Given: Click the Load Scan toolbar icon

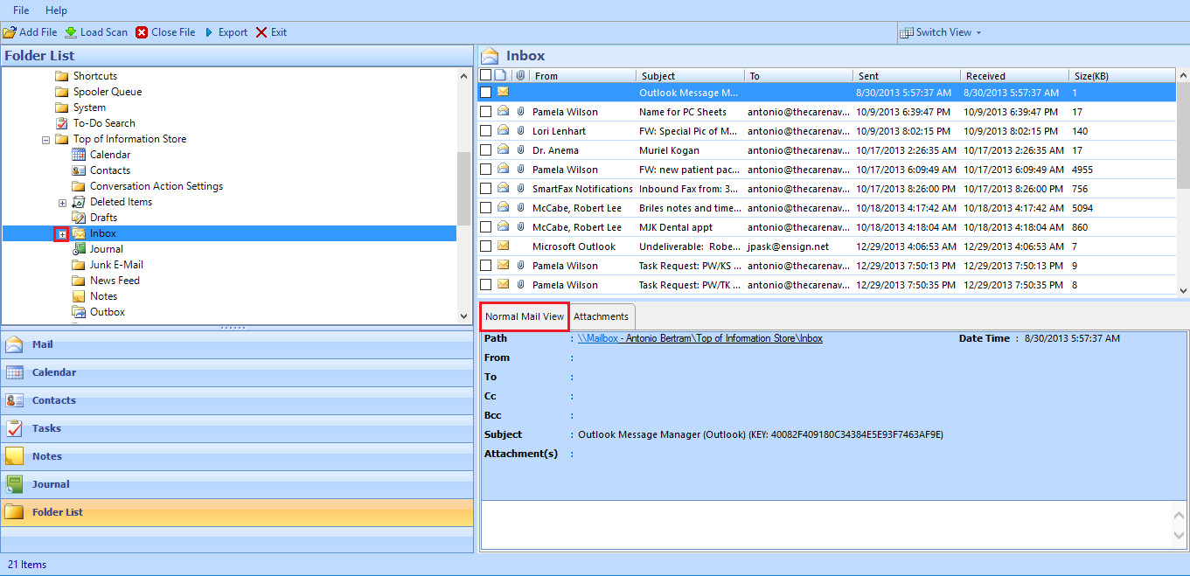Looking at the screenshot, I should coord(71,32).
